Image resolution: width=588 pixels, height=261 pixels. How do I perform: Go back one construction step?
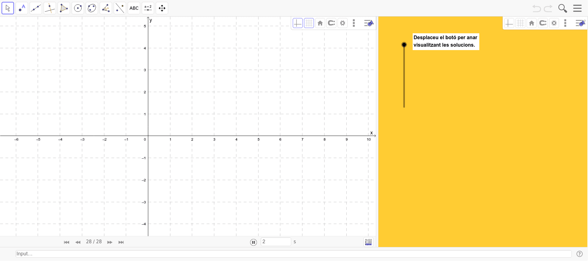[78, 242]
